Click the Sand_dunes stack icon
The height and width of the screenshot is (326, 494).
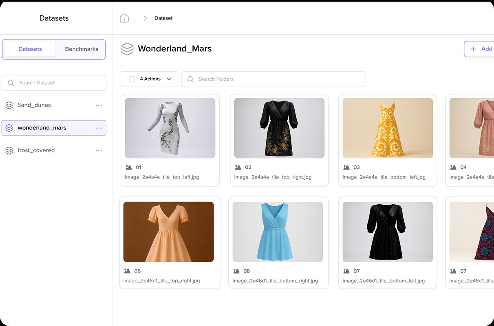9,105
